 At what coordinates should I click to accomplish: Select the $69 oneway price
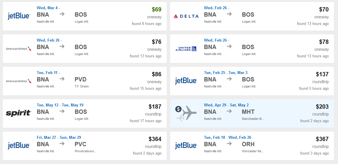click(156, 9)
